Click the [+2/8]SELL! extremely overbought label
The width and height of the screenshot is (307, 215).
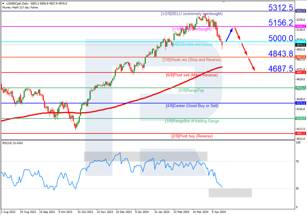click(192, 14)
